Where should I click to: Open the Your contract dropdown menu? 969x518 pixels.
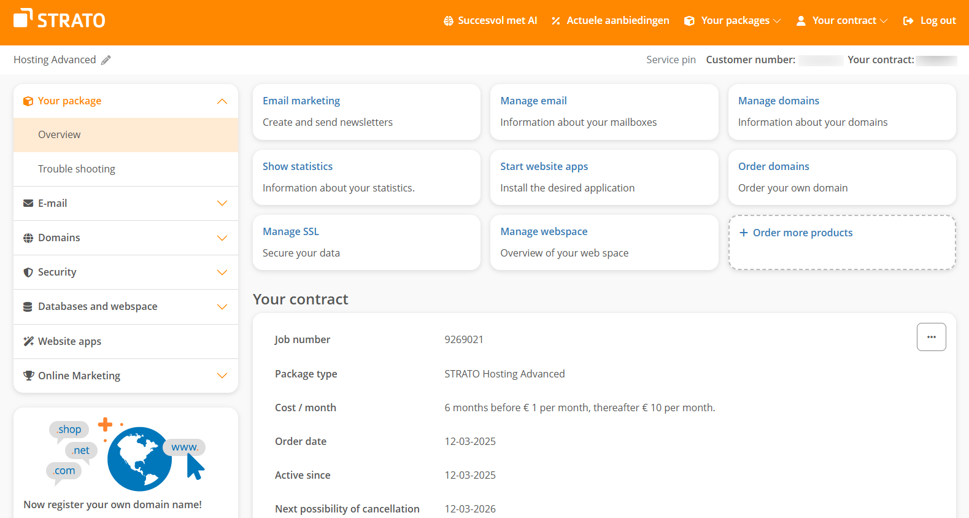click(842, 21)
